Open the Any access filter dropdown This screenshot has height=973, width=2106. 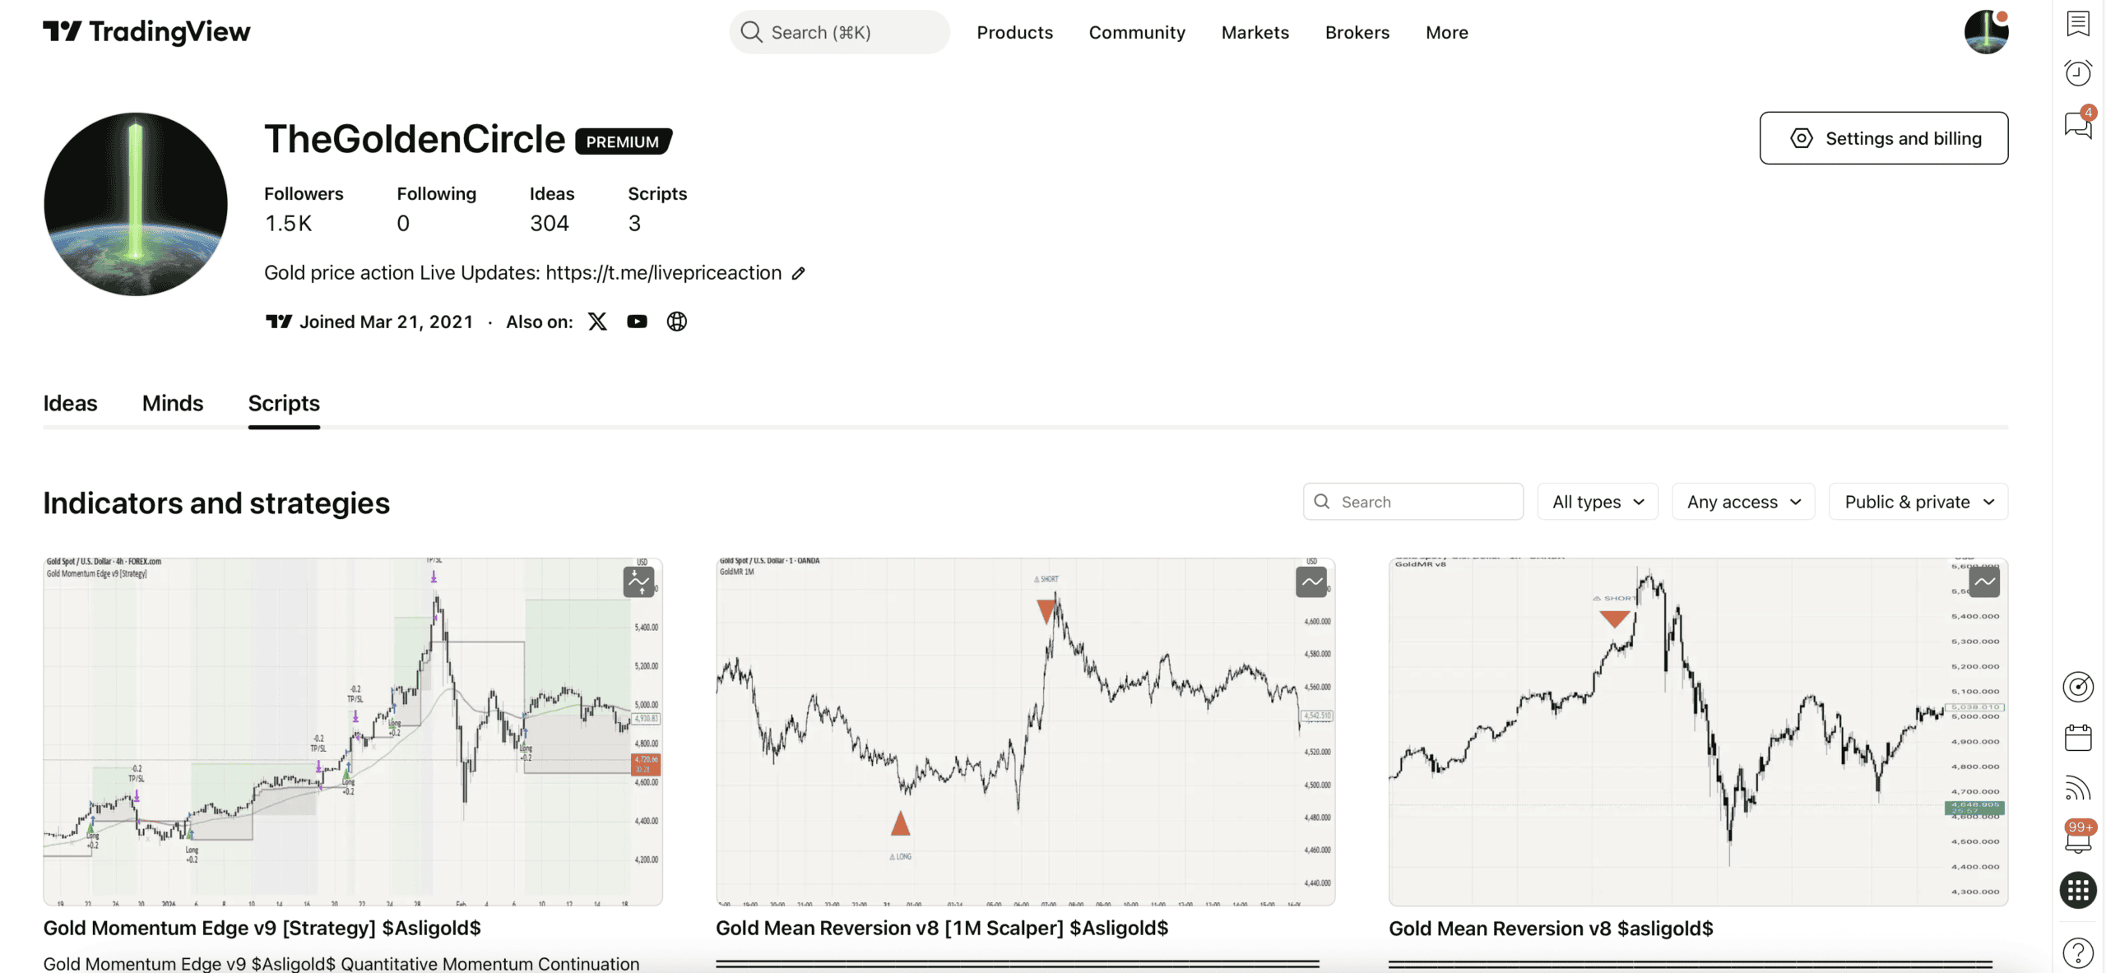click(x=1742, y=501)
